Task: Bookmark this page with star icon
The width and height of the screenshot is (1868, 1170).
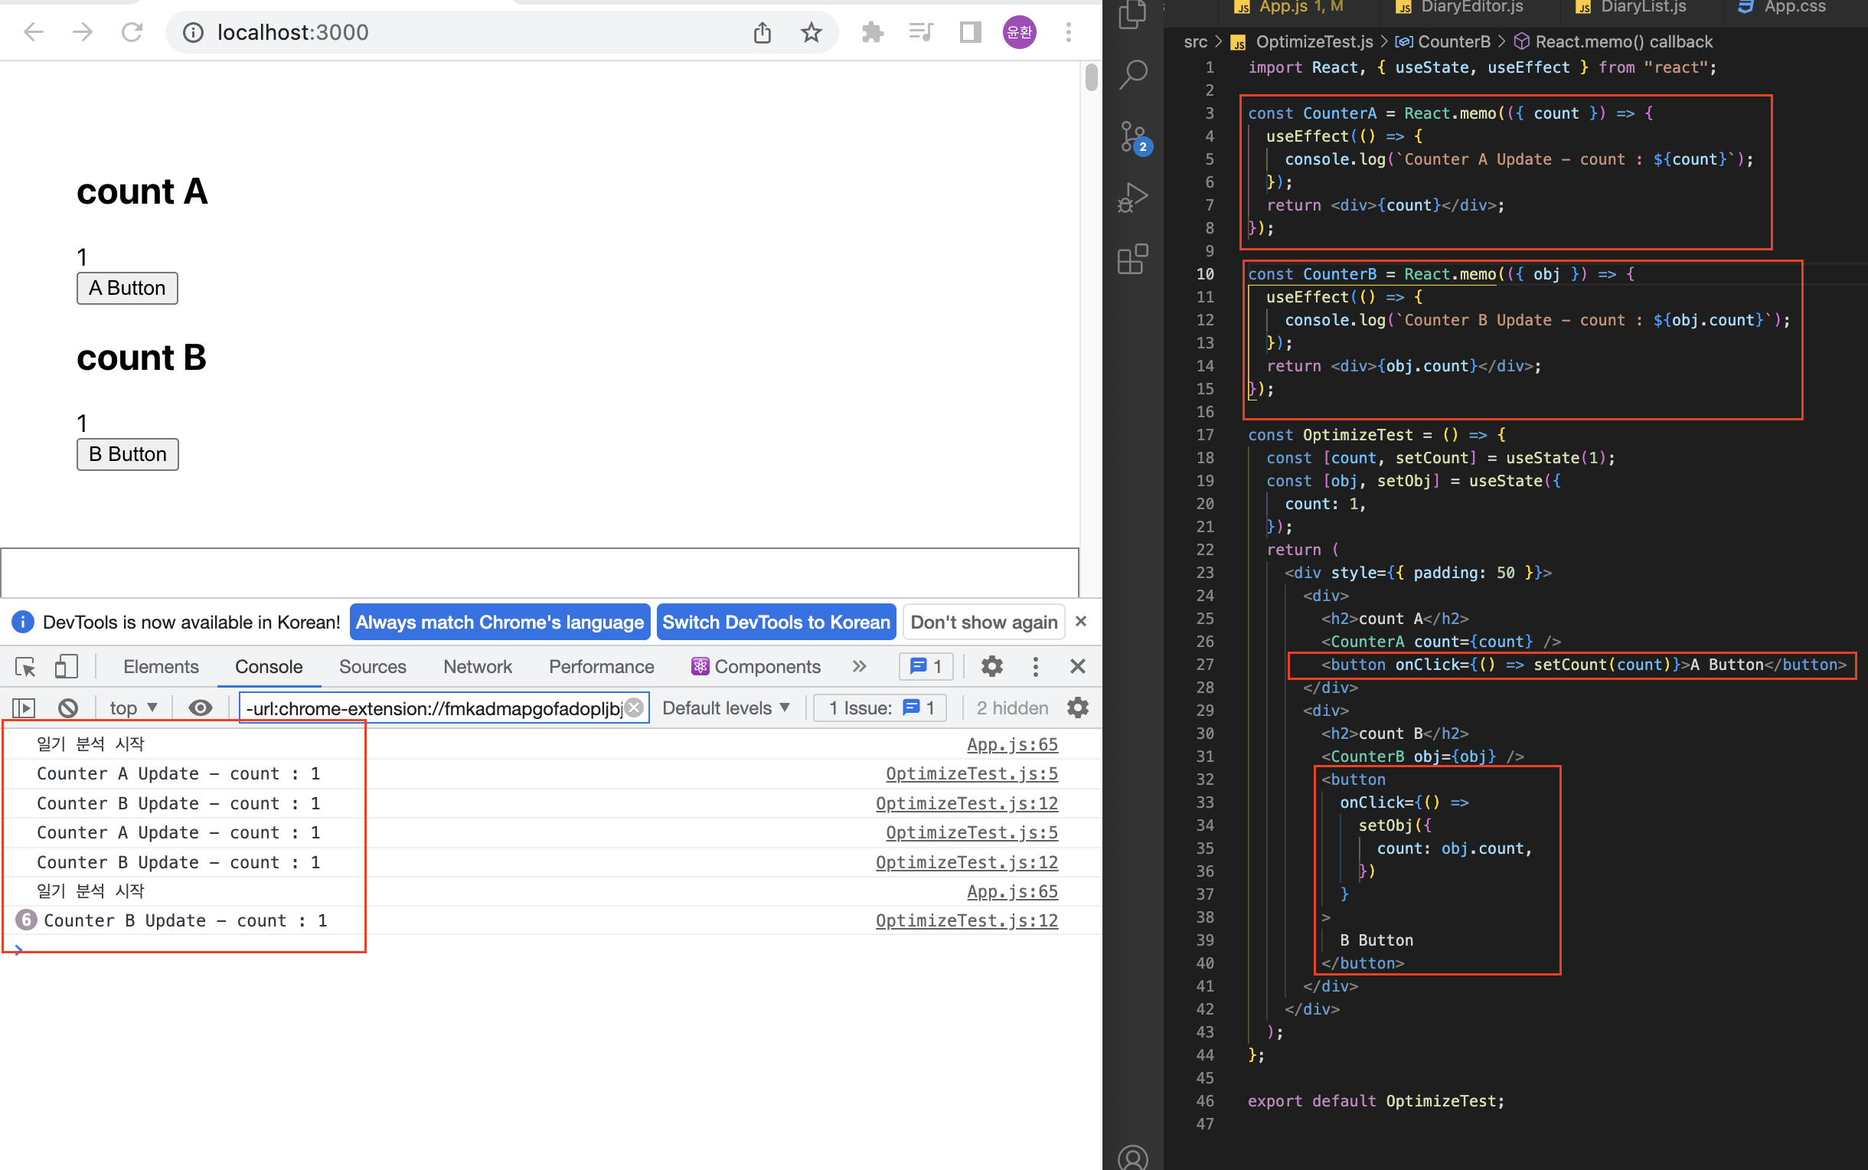Action: 811,32
